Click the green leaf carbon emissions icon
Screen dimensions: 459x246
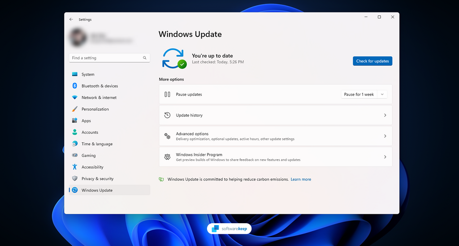[161, 179]
